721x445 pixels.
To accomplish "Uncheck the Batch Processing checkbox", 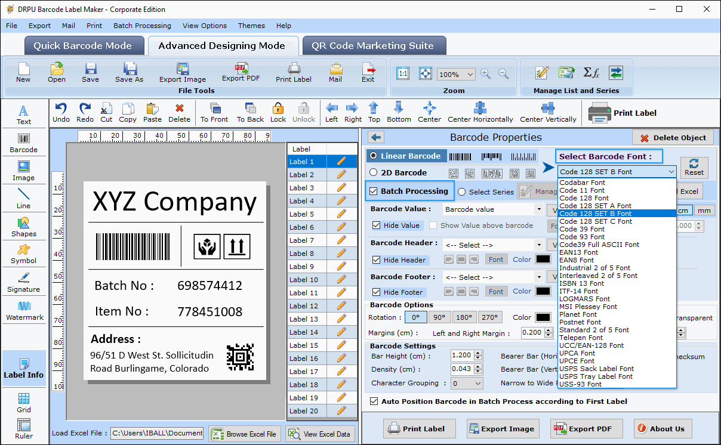I will coord(374,191).
